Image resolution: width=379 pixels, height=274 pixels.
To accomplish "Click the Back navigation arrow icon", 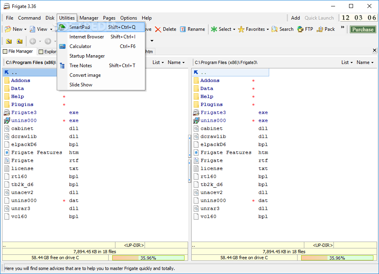I will (x=33, y=41).
